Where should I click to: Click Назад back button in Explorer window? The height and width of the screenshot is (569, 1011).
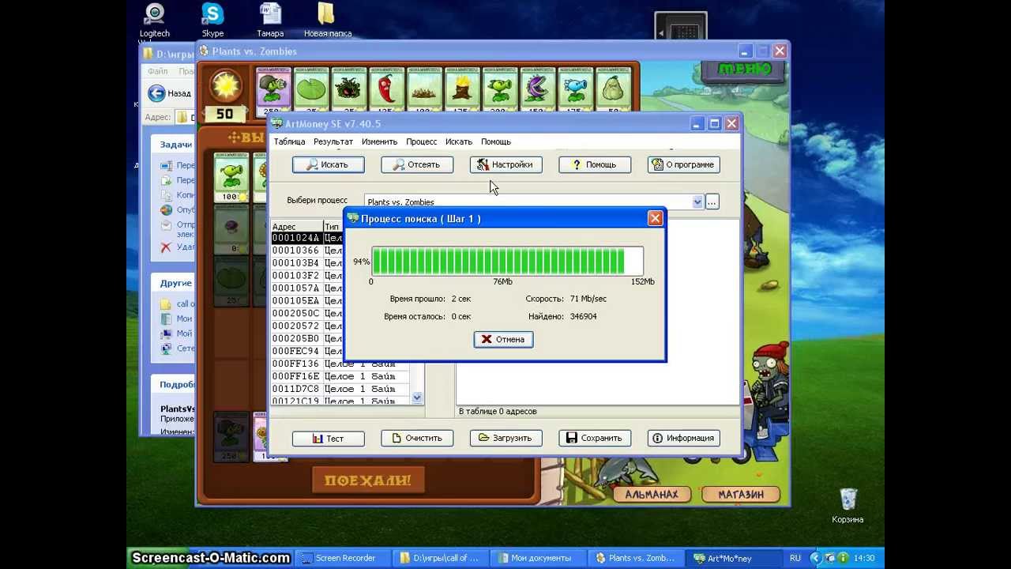171,93
